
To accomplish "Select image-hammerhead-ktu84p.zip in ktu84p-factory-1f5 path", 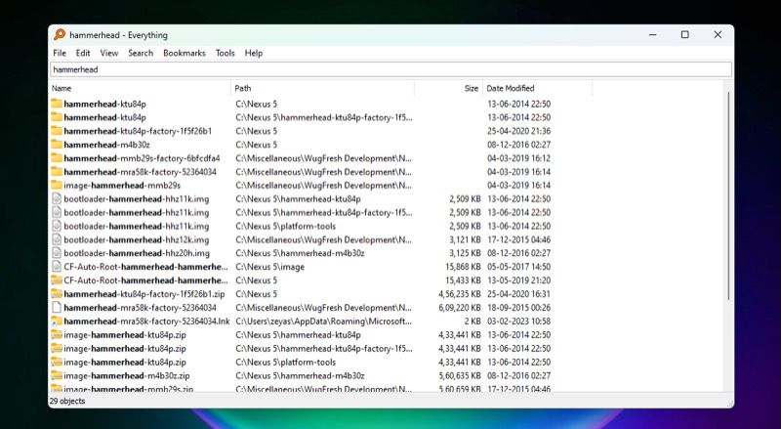I will [x=125, y=348].
